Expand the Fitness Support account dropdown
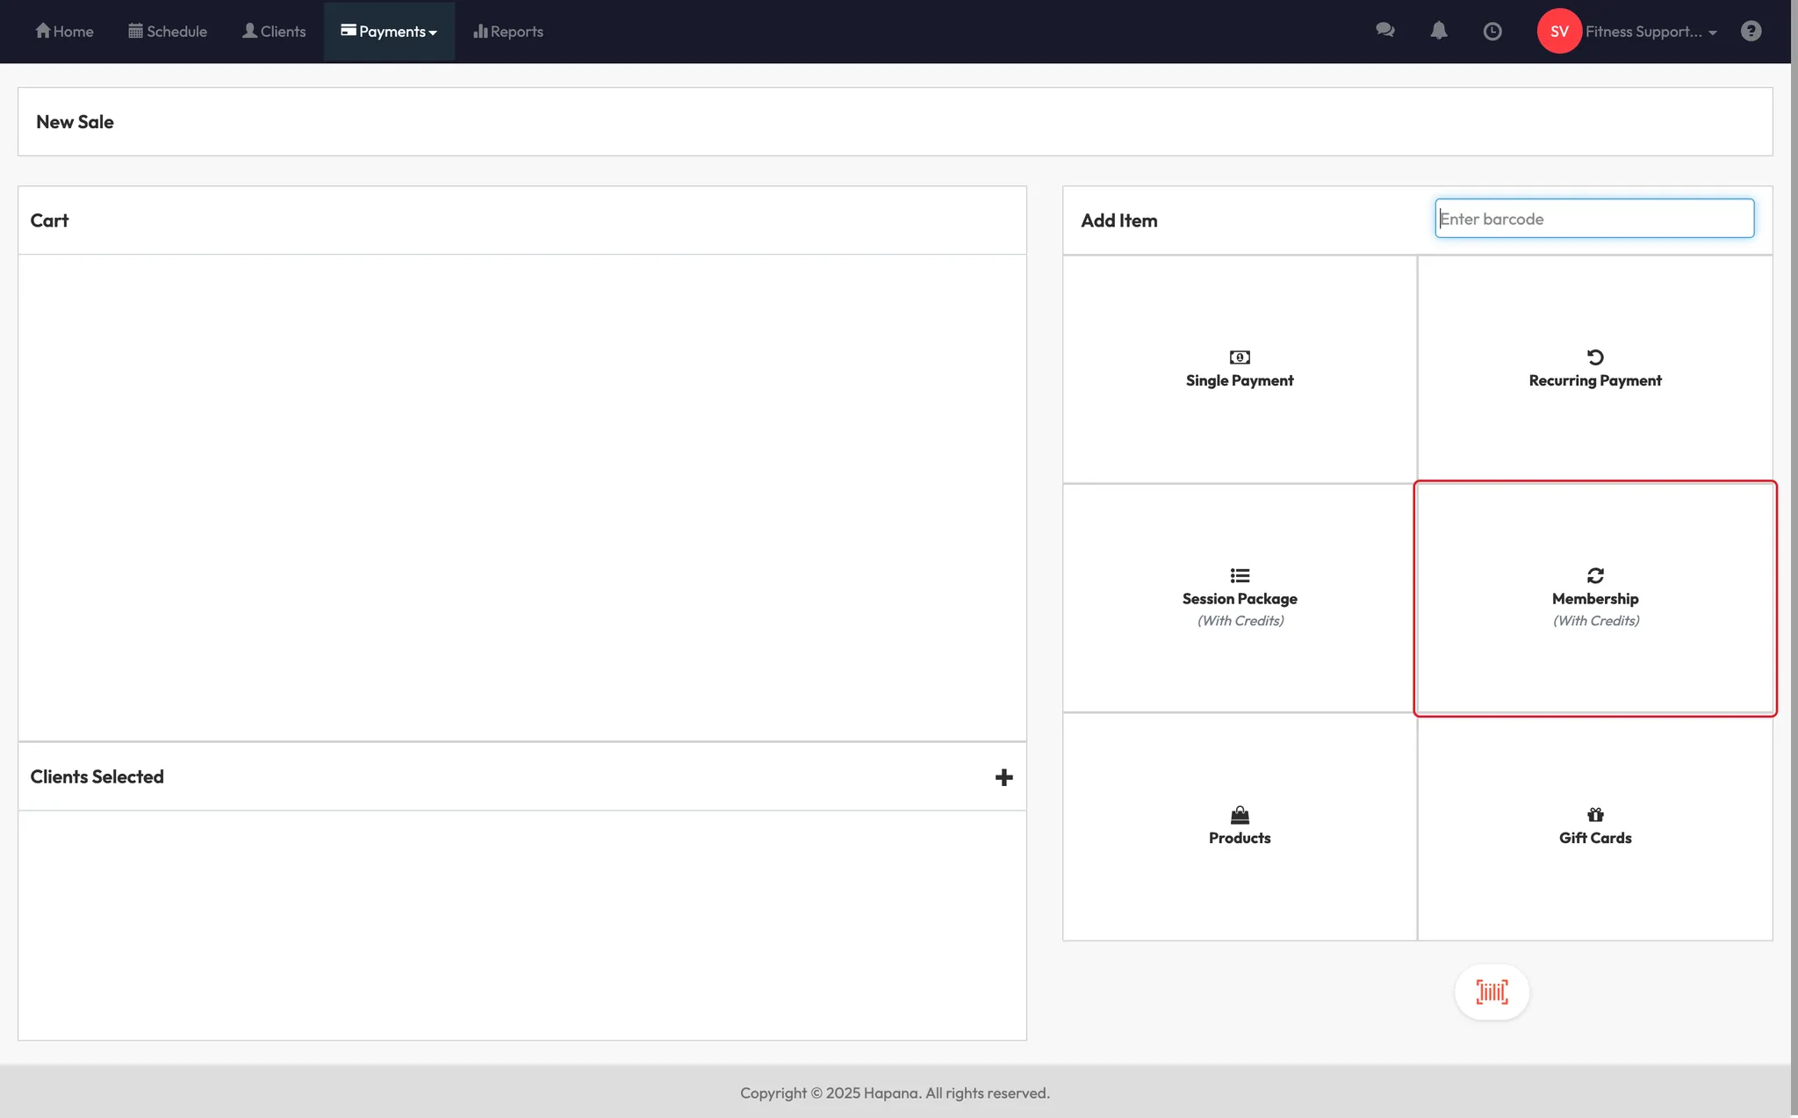 tap(1651, 32)
